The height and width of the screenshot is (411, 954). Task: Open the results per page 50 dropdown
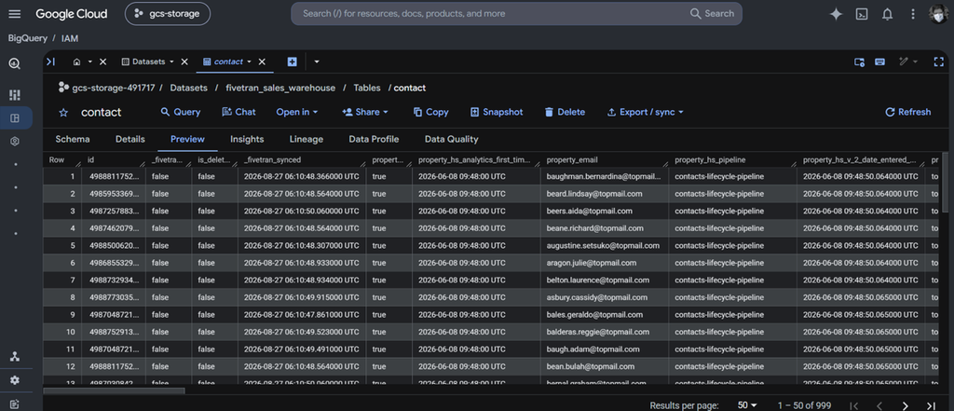[x=747, y=405]
